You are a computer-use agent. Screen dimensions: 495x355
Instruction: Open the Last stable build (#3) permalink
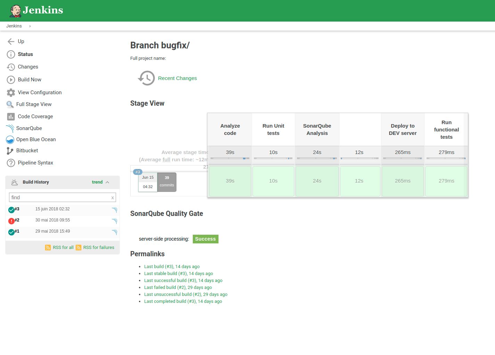pos(179,274)
